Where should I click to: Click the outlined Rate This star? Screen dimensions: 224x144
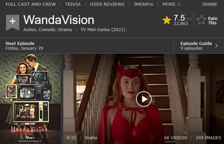pyautogui.click(x=201, y=20)
